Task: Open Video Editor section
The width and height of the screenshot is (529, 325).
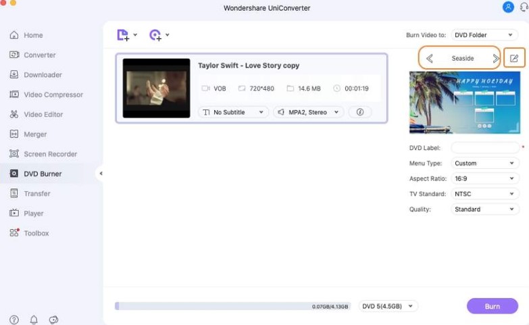Action: (x=43, y=114)
